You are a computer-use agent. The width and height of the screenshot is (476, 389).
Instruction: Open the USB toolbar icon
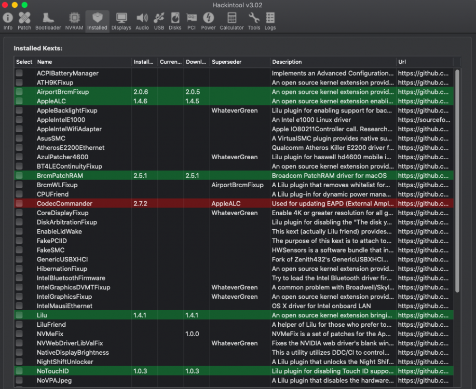[x=159, y=21]
